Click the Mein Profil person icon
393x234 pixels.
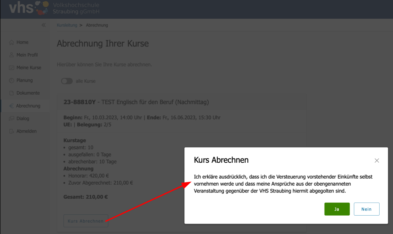pos(12,55)
